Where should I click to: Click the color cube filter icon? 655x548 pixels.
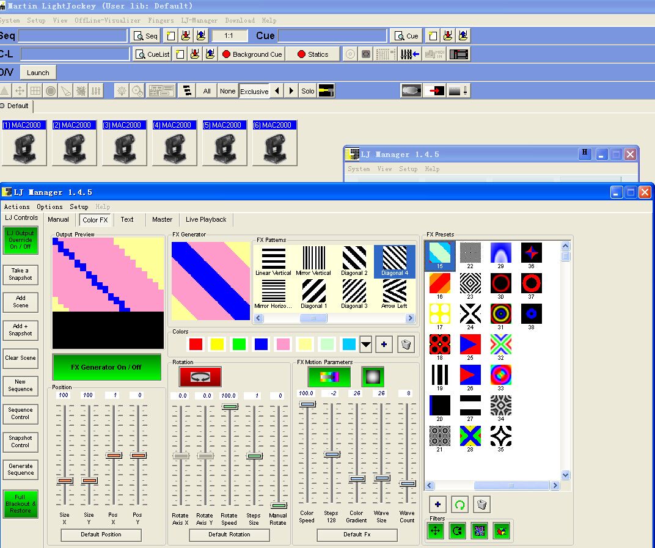(501, 531)
